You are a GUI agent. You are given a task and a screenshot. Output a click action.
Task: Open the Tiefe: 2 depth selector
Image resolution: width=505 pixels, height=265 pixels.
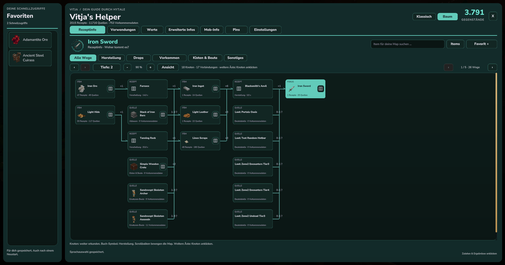click(x=107, y=67)
